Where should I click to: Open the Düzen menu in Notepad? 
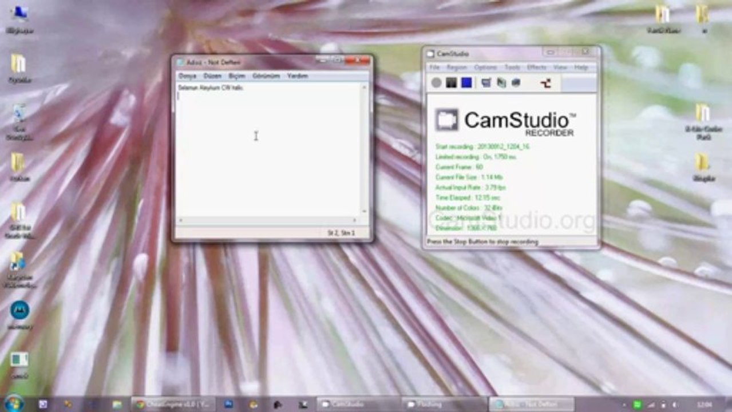[x=212, y=76]
